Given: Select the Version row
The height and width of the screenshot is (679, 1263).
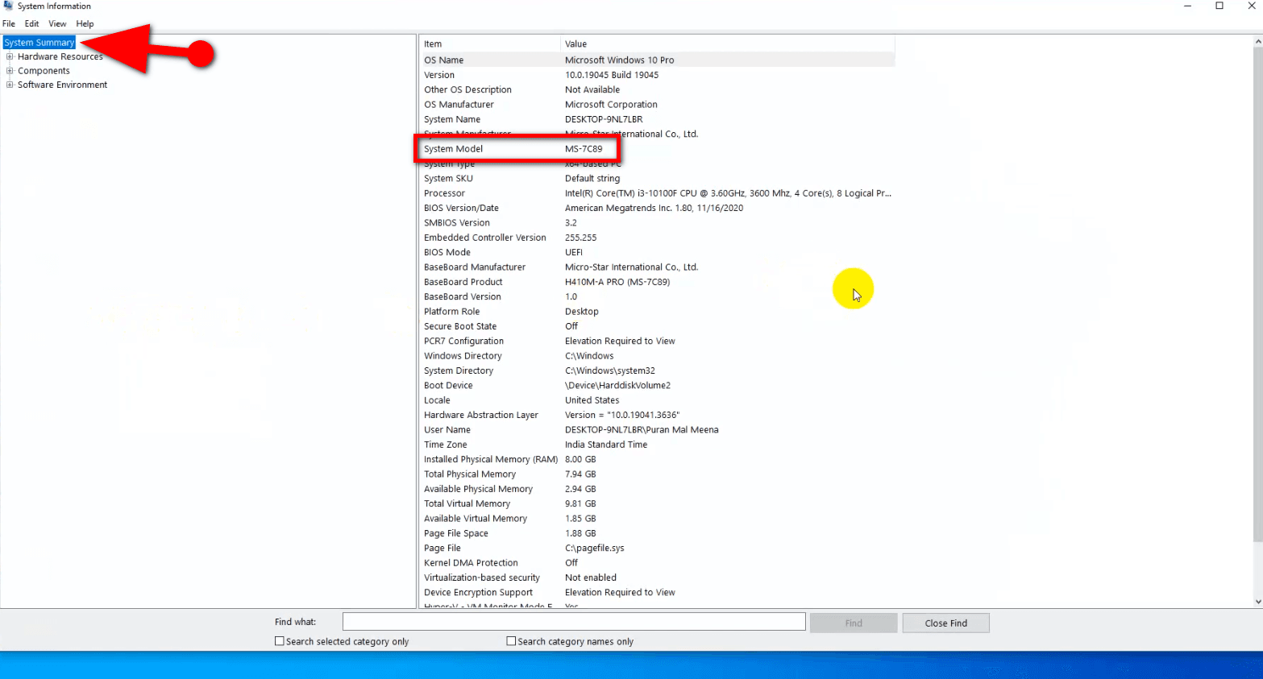Looking at the screenshot, I should click(657, 75).
